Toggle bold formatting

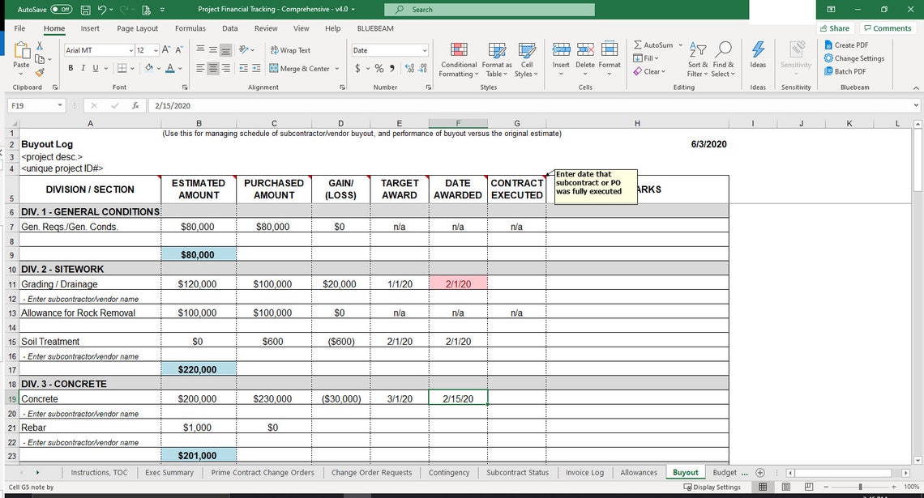71,68
